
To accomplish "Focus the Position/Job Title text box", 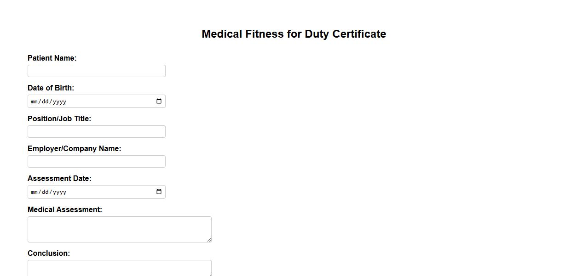I will coord(97,132).
